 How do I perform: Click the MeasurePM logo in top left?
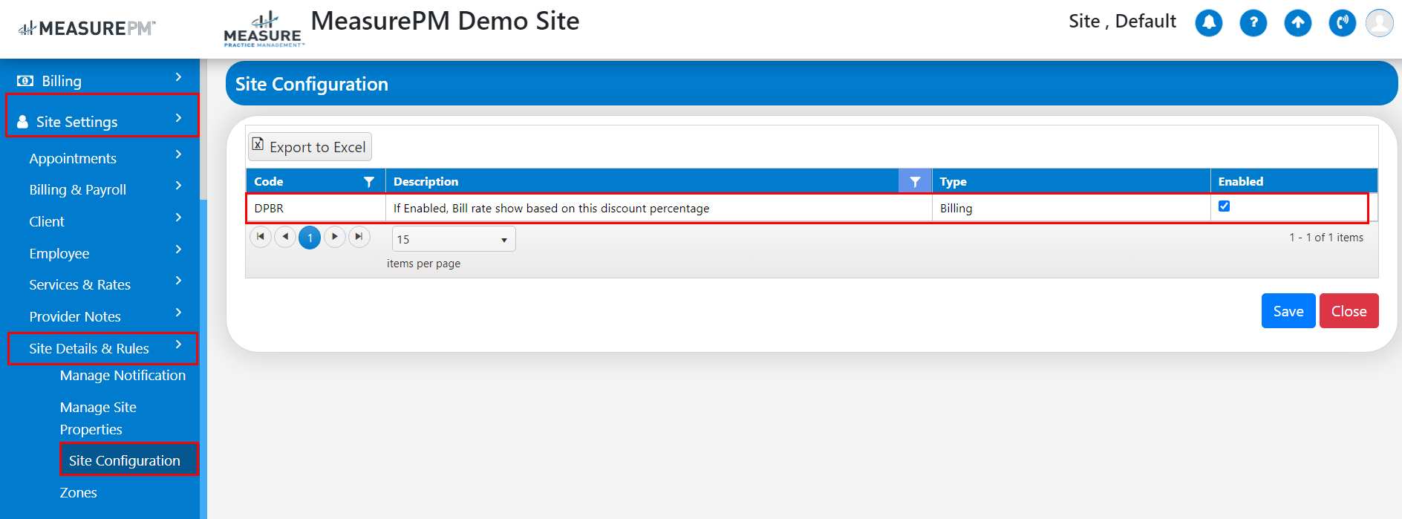point(87,28)
